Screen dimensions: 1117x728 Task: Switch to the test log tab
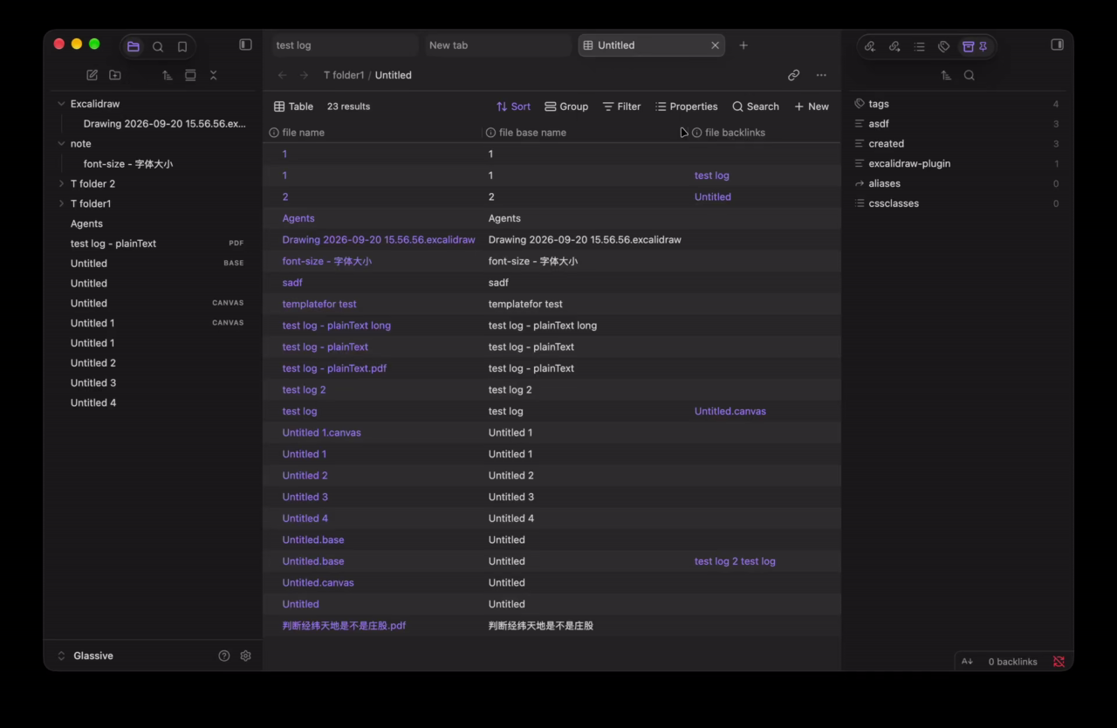tap(344, 45)
